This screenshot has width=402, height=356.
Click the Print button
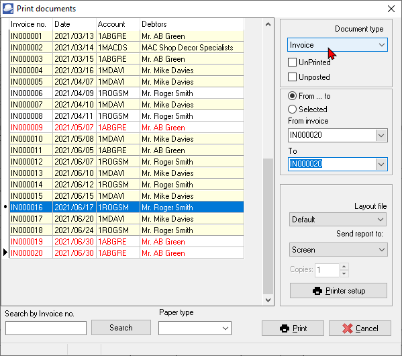(x=293, y=328)
